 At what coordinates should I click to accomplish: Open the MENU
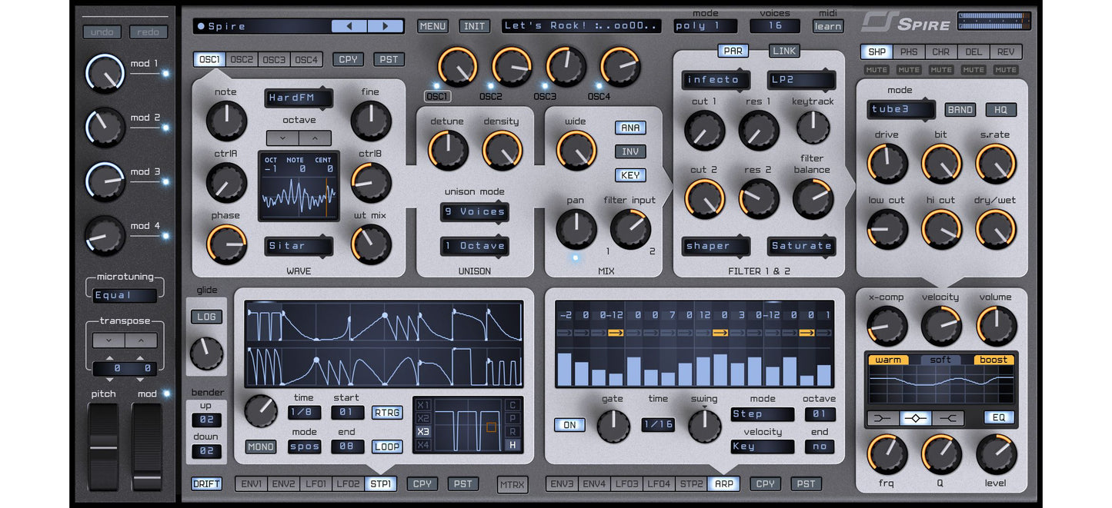coord(432,25)
